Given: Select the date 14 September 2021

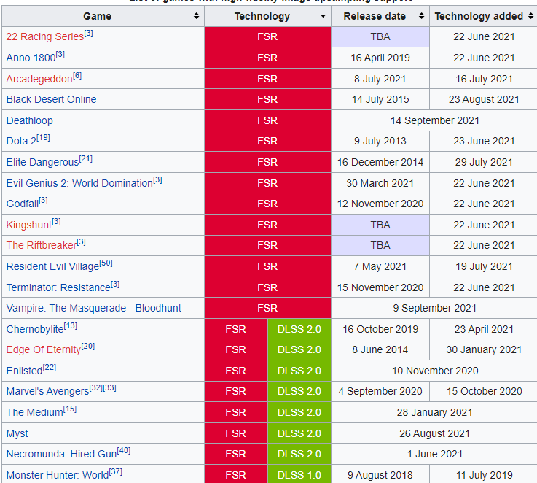Looking at the screenshot, I should [434, 121].
